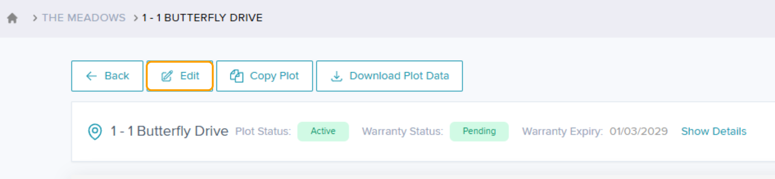The height and width of the screenshot is (179, 775).
Task: Click the Back button label
Action: (117, 76)
